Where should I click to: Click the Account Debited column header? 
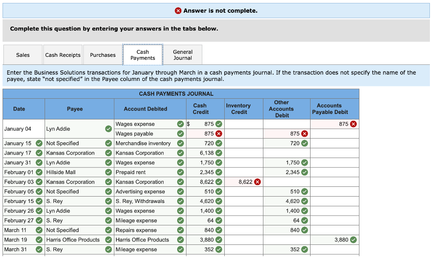[x=150, y=109]
